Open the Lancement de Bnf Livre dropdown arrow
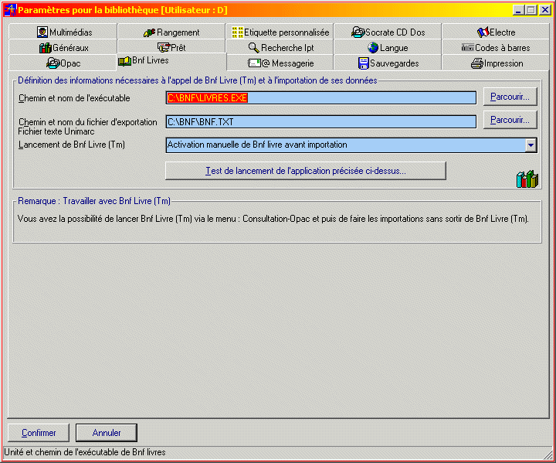 point(531,145)
